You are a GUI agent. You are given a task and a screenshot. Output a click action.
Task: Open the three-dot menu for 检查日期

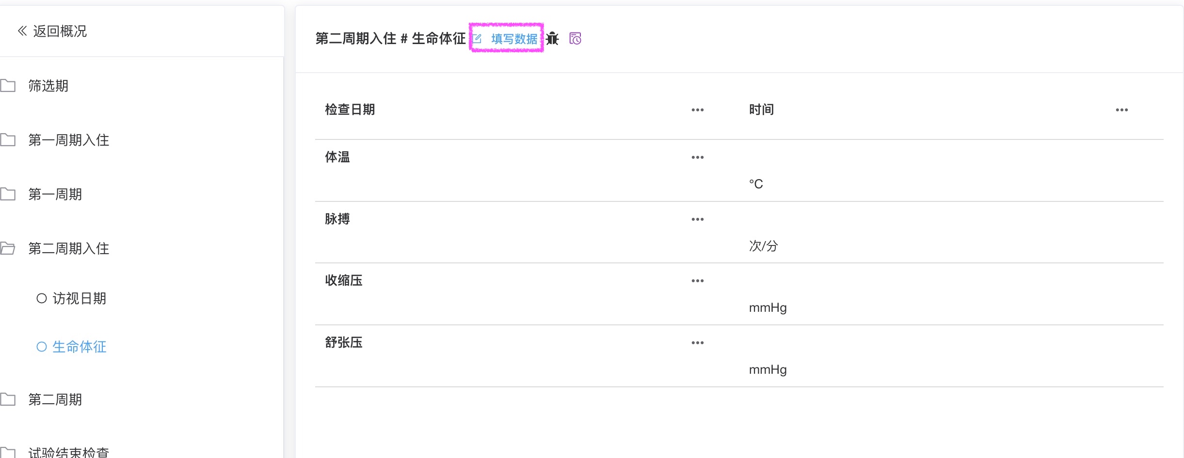coord(697,110)
